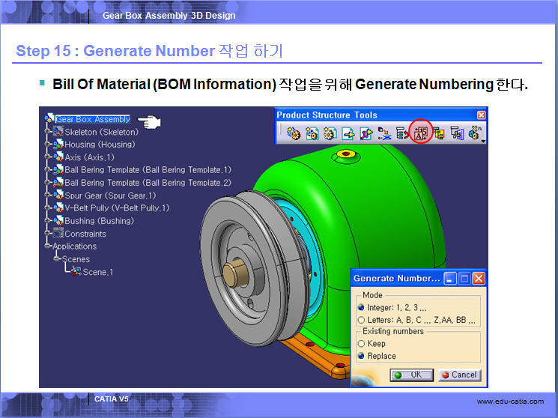This screenshot has width=558, height=418.
Task: Click the Existing Component icon with yellow arrow
Action: [x=348, y=133]
